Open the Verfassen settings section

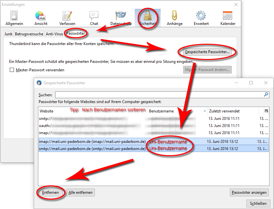pyautogui.click(x=67, y=18)
